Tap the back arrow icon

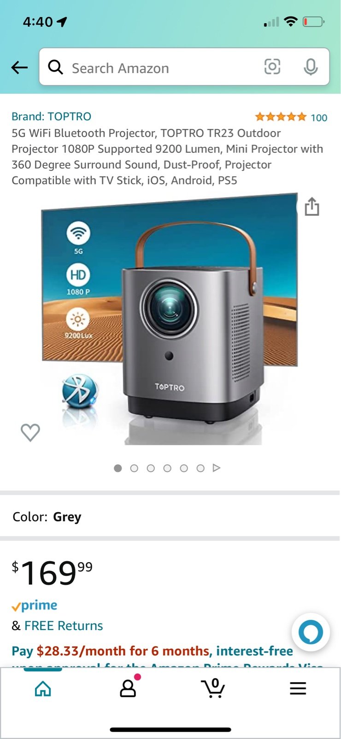click(x=19, y=67)
